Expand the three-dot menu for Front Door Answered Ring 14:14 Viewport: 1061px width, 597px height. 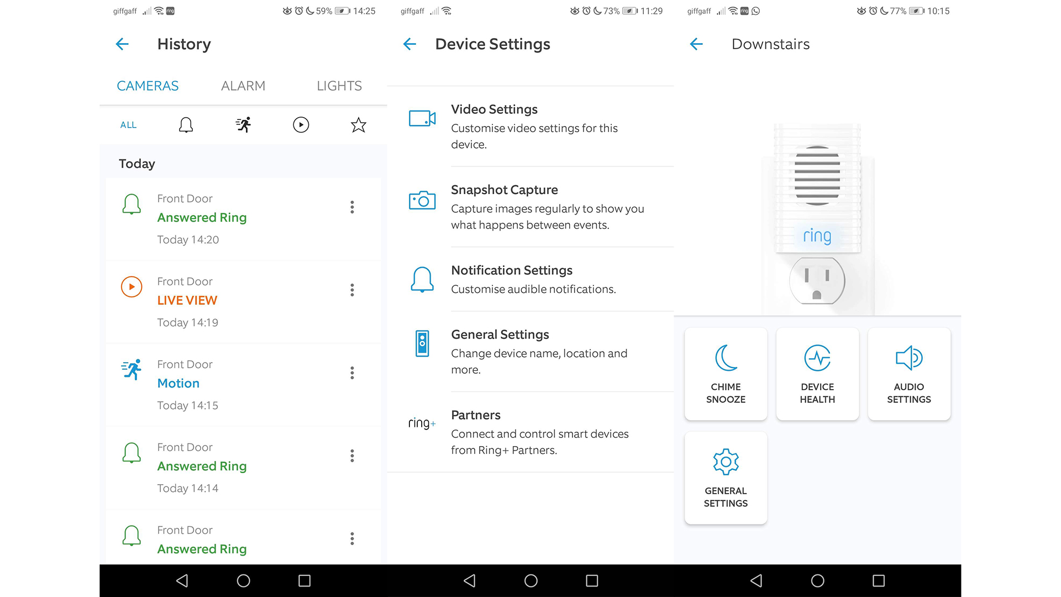point(353,456)
